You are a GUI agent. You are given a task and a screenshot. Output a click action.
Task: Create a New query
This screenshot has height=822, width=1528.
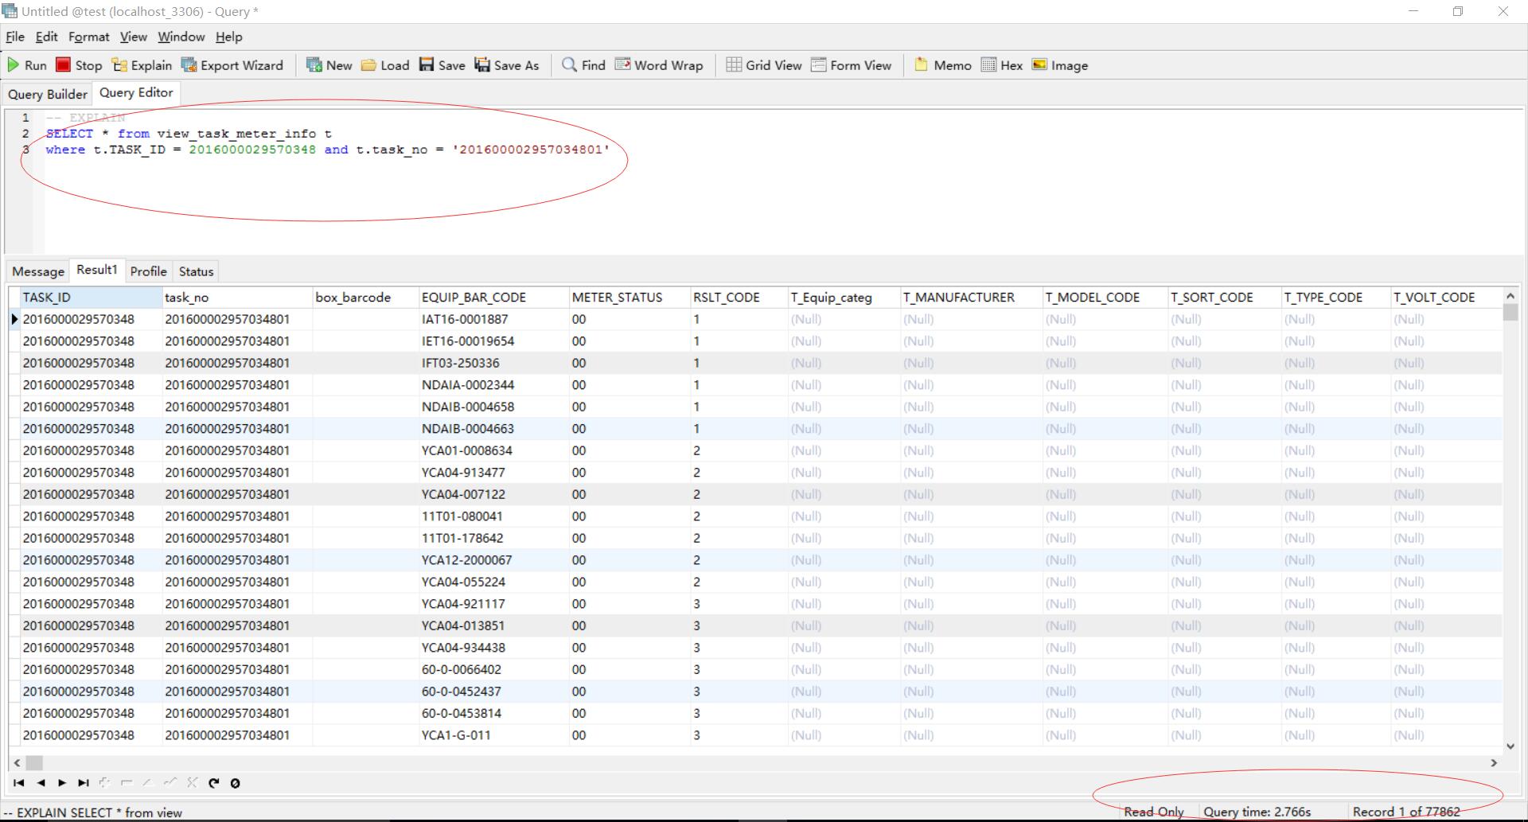click(329, 65)
